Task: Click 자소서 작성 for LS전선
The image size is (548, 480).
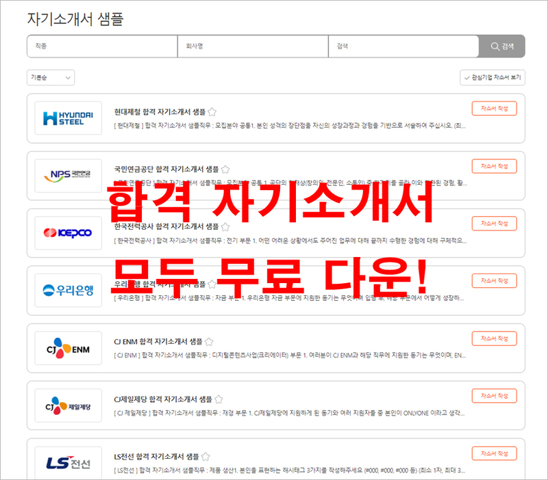Action: click(494, 453)
